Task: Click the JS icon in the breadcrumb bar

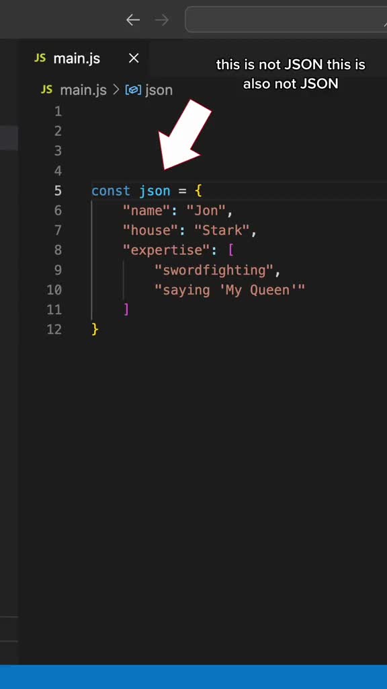Action: pos(46,90)
